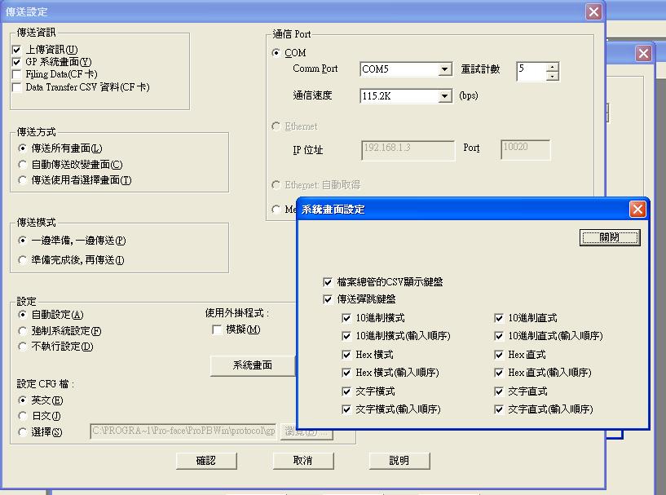The height and width of the screenshot is (495, 666).
Task: Click the 取消 button
Action: (302, 461)
